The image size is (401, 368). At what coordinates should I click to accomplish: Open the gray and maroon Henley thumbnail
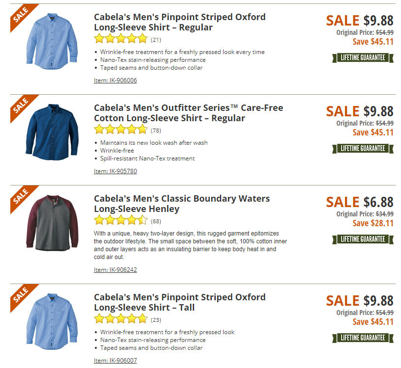tap(52, 224)
